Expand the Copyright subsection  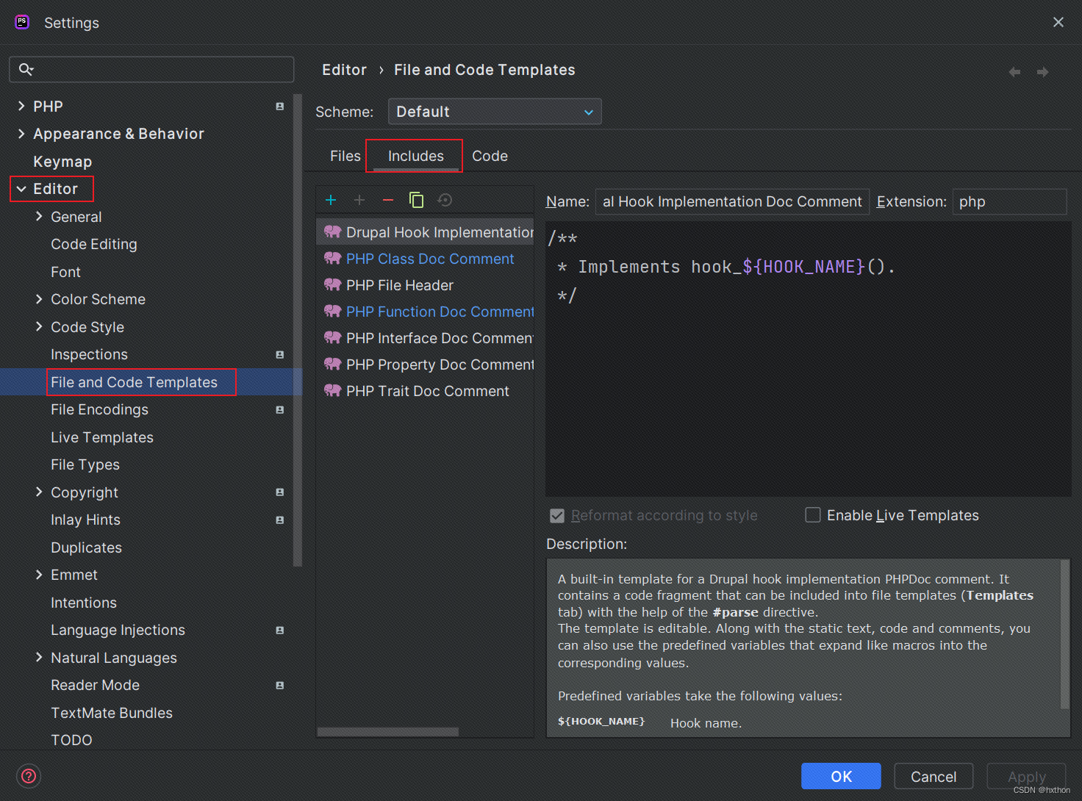pos(39,492)
